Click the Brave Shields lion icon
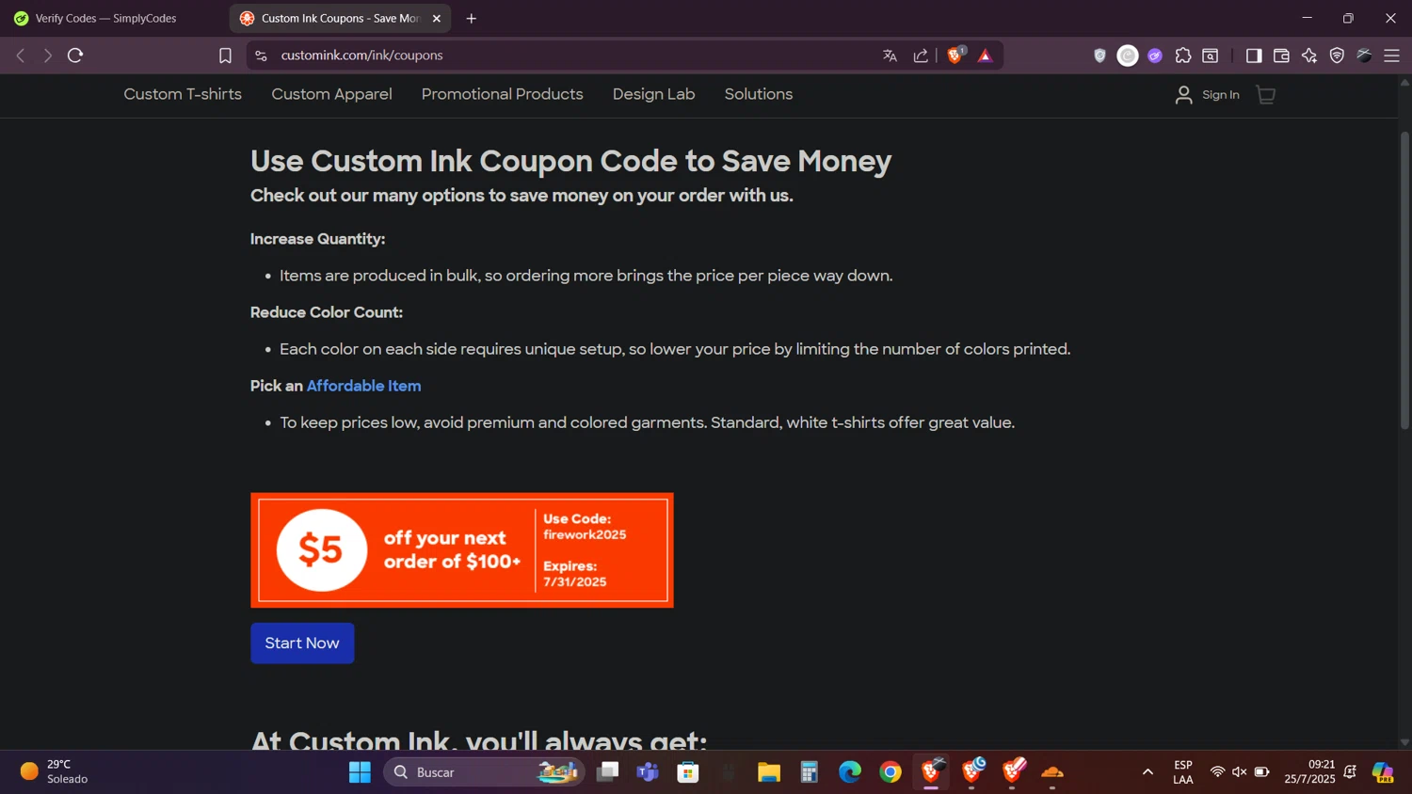This screenshot has height=794, width=1412. coord(955,56)
